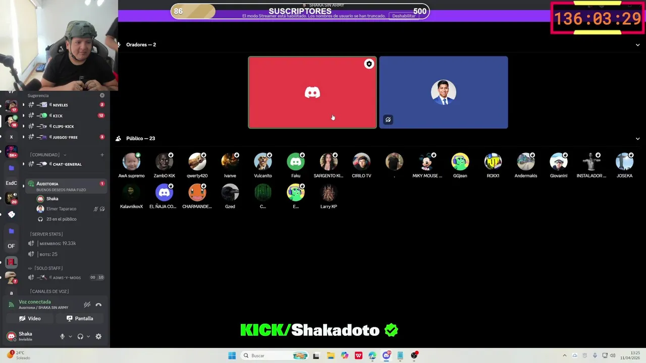Open the Shaka user profile avatar
This screenshot has height=363, width=646.
point(11,336)
